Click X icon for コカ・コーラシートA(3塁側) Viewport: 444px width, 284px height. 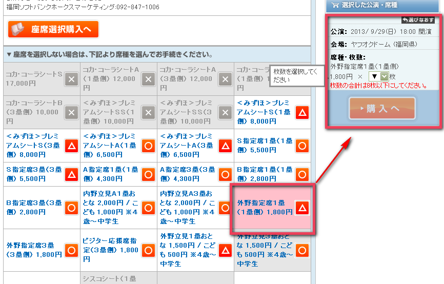[x=225, y=79]
